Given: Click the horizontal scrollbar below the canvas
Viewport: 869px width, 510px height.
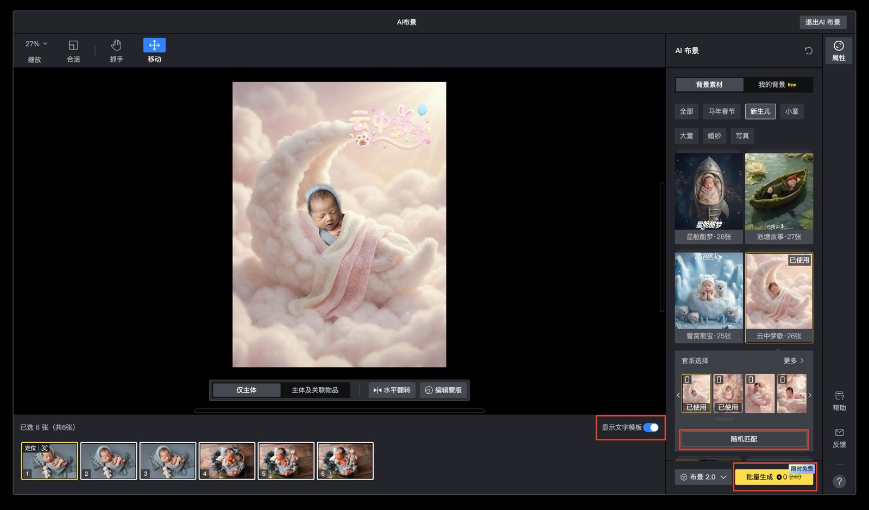Looking at the screenshot, I should point(339,411).
